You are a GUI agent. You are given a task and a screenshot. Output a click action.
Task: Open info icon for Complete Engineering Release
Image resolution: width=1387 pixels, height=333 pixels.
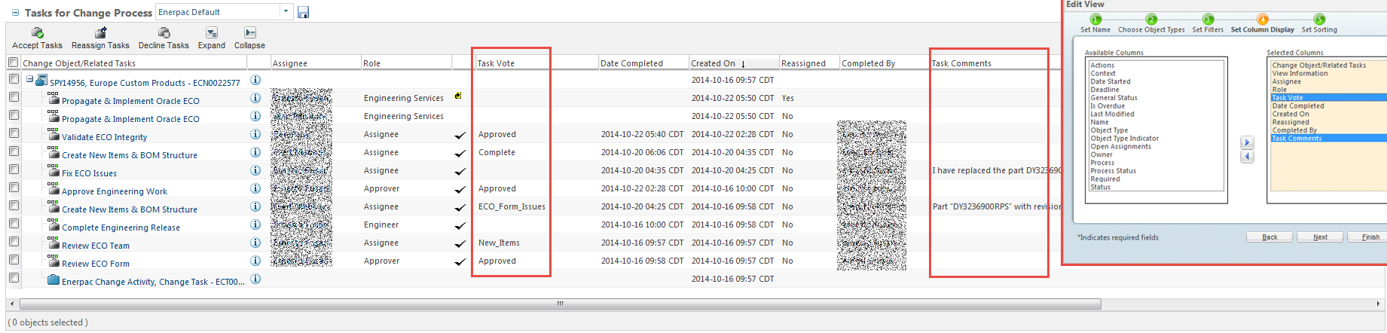tap(255, 225)
